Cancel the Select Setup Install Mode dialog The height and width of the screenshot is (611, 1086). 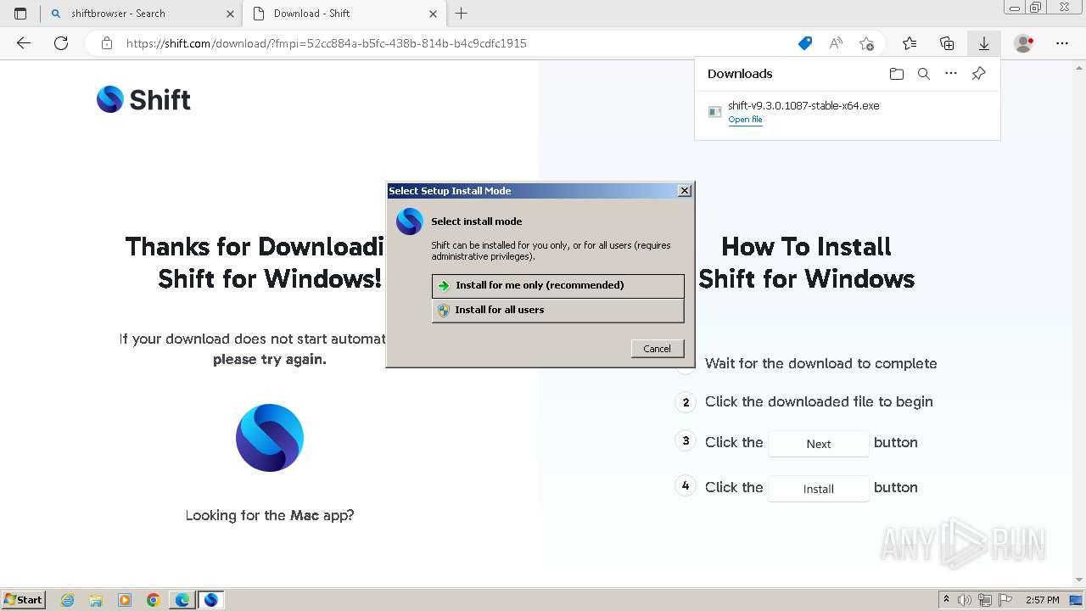[657, 349]
